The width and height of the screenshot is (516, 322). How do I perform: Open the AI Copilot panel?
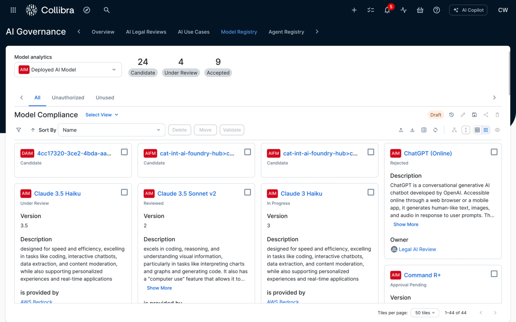click(x=468, y=10)
